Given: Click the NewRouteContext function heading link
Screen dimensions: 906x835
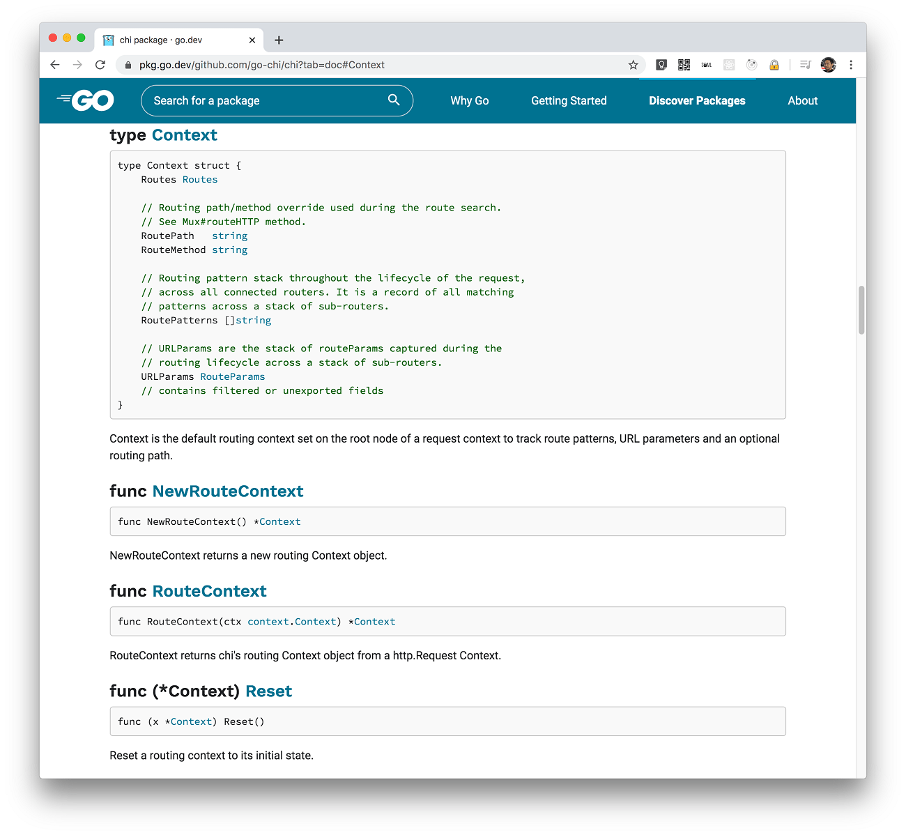Looking at the screenshot, I should point(228,491).
